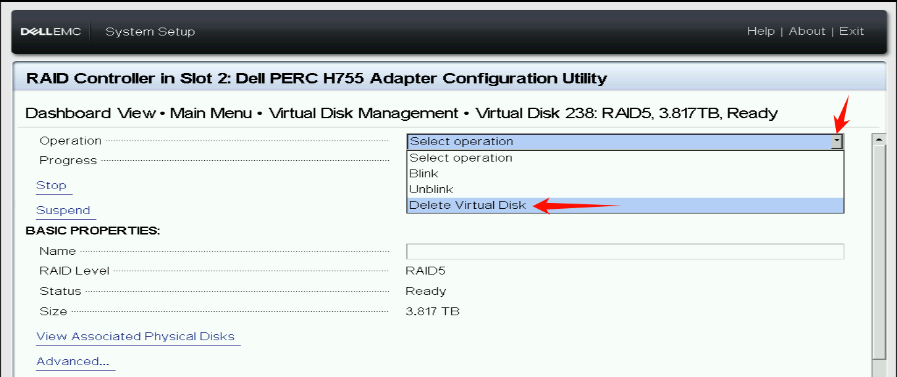Choose Delete Virtual Disk option

625,205
